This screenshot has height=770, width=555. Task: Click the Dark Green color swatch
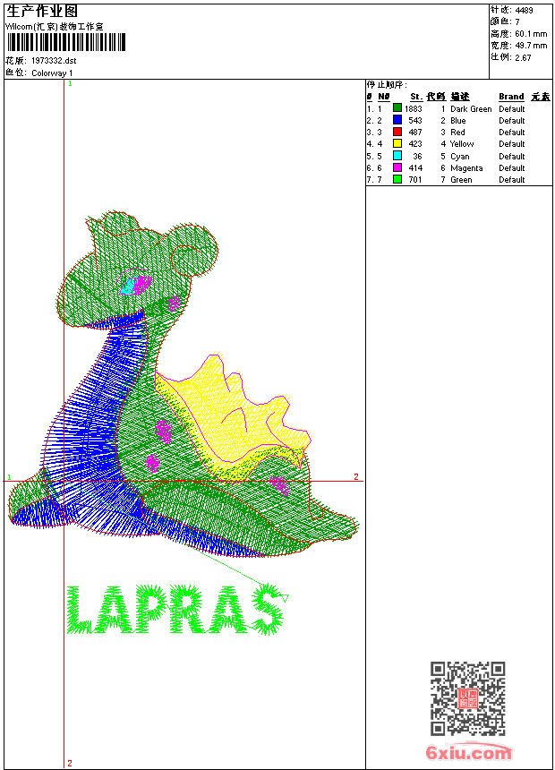coord(397,108)
